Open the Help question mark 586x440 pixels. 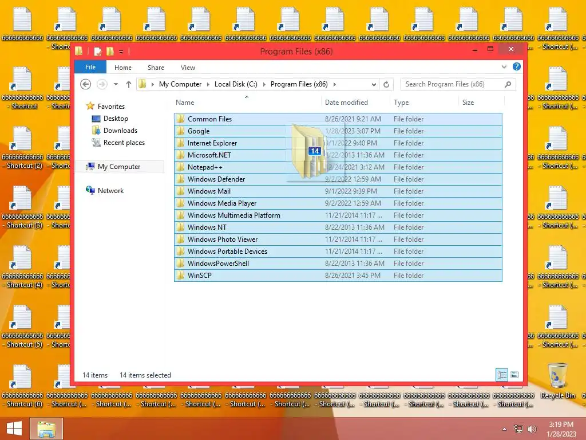pyautogui.click(x=517, y=66)
